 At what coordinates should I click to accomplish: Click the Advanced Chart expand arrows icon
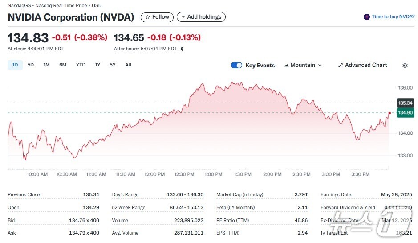tap(341, 65)
